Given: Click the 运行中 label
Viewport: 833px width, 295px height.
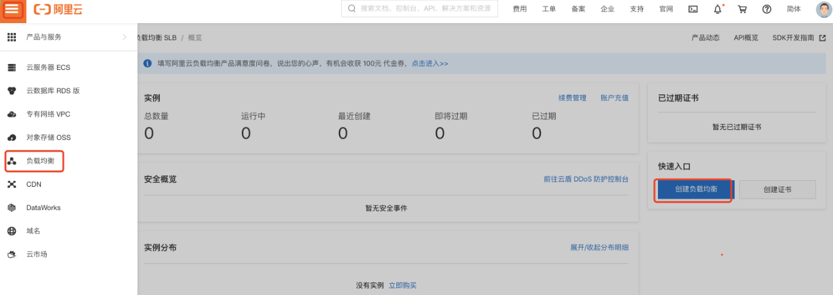Looking at the screenshot, I should 253,116.
